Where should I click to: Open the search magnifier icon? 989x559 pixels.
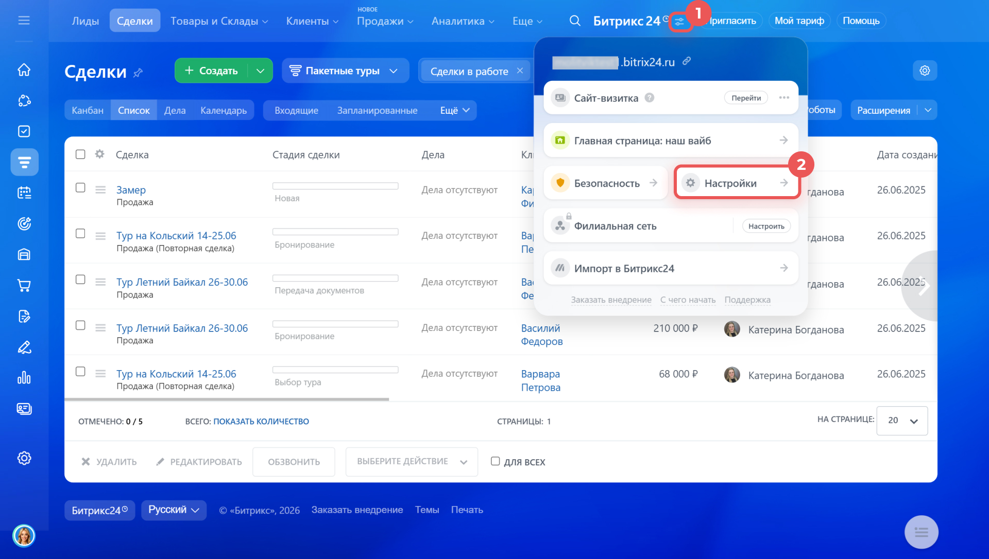pyautogui.click(x=575, y=21)
